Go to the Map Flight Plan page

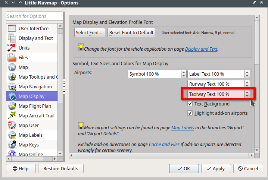tap(32, 106)
